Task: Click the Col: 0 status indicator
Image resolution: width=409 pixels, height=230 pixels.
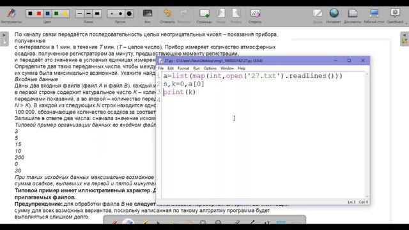Action: [x=364, y=202]
